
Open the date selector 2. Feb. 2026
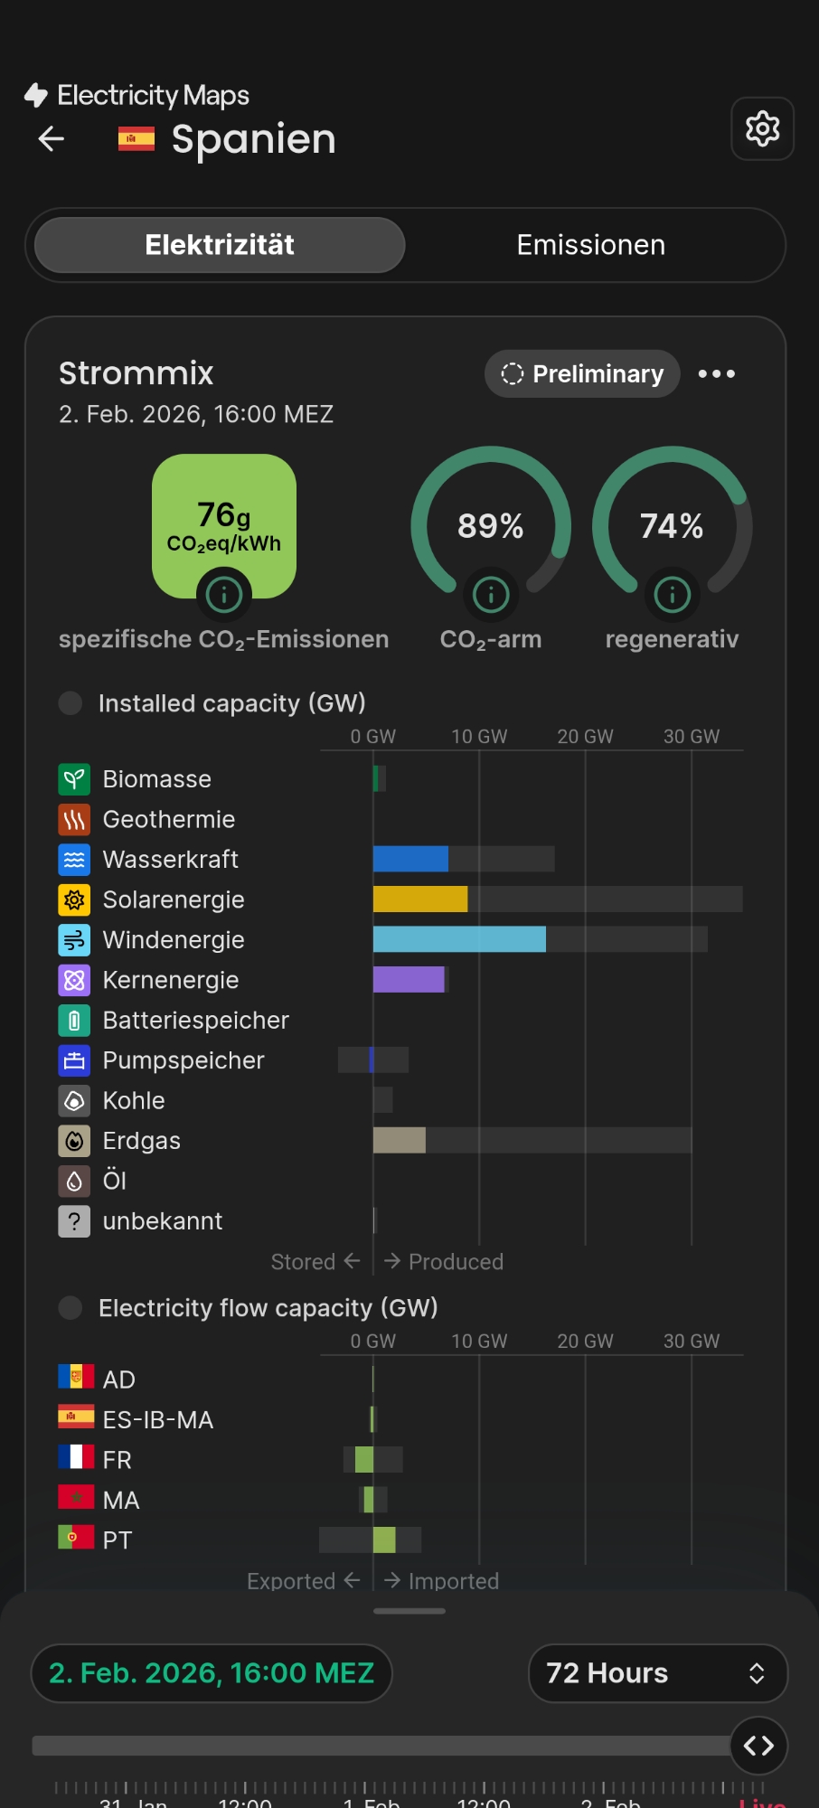tap(212, 1673)
